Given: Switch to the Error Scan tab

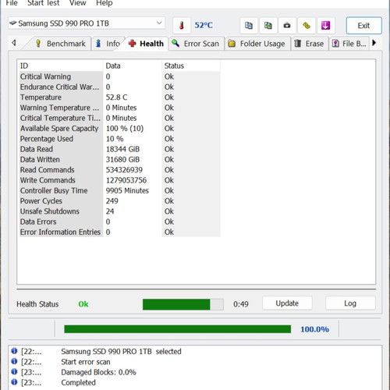Looking at the screenshot, I should click(x=196, y=44).
